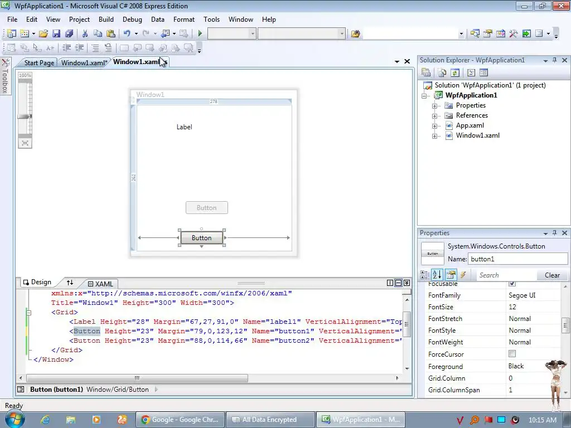Open the Format menu

(x=184, y=20)
